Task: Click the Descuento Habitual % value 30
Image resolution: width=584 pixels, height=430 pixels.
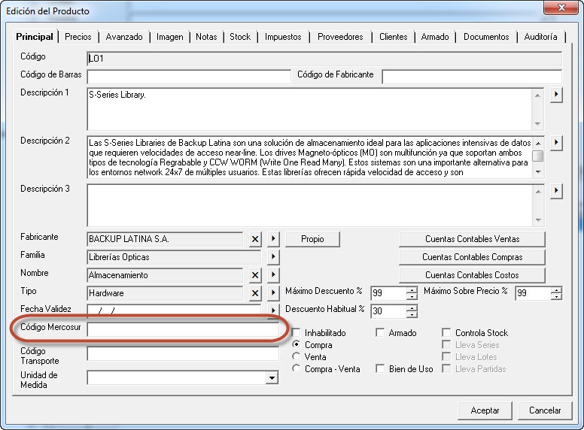Action: tap(377, 311)
